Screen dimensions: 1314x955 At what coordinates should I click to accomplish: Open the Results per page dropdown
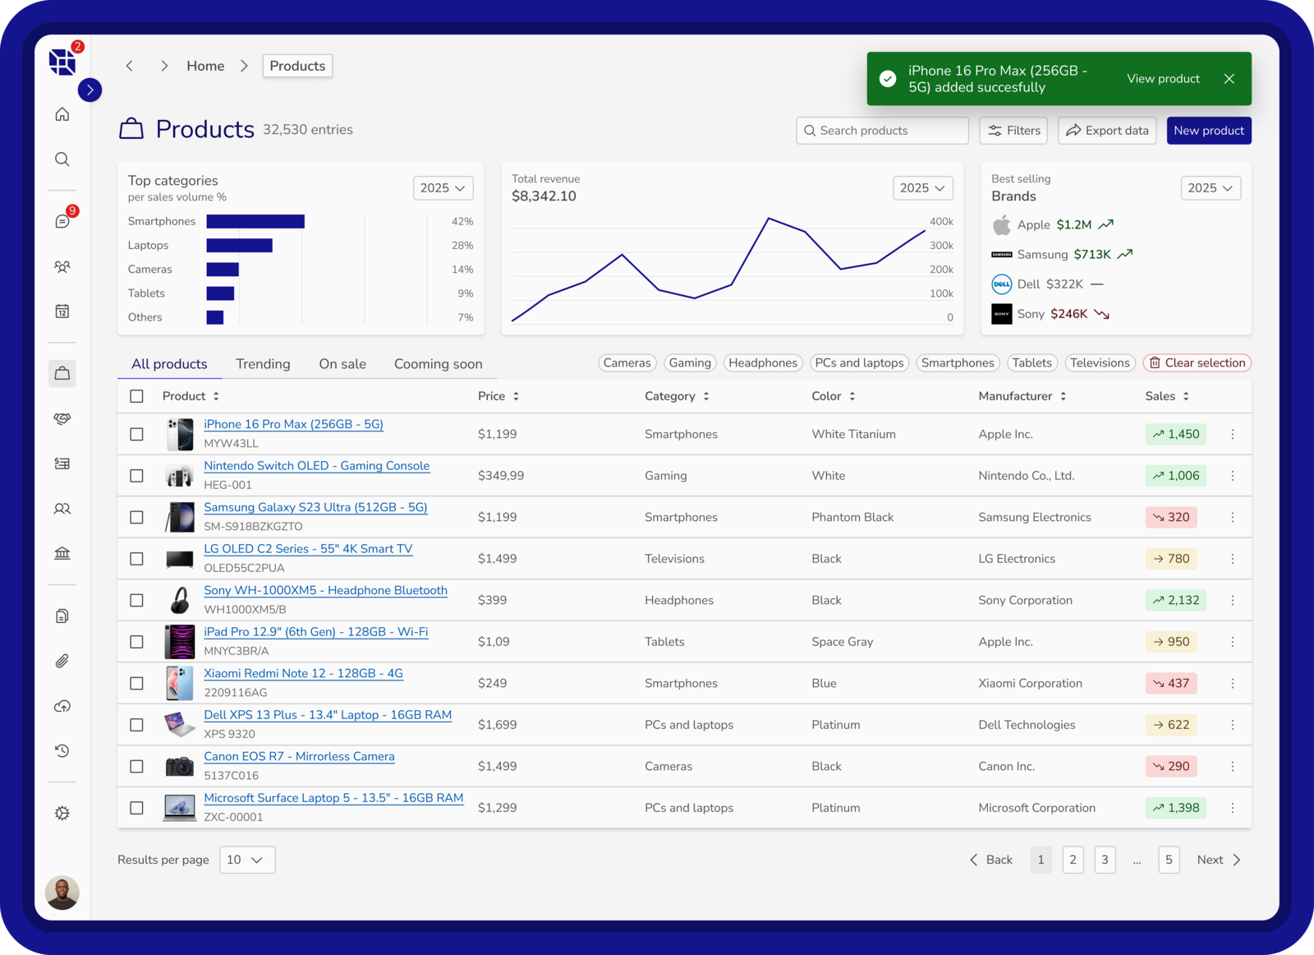pos(247,860)
